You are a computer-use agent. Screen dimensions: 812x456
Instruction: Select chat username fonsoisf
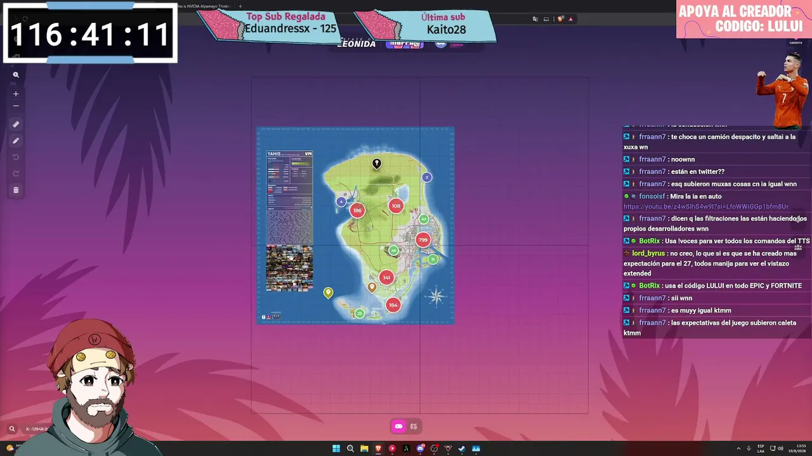[653, 196]
